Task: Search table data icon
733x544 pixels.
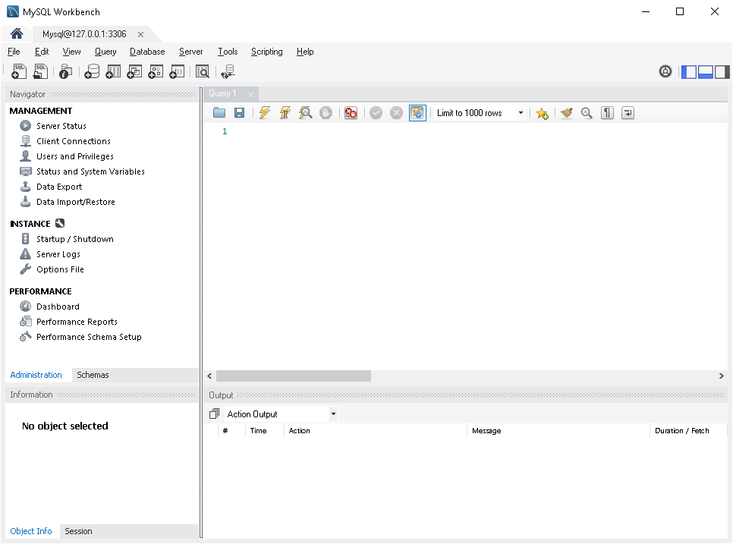Action: point(203,71)
